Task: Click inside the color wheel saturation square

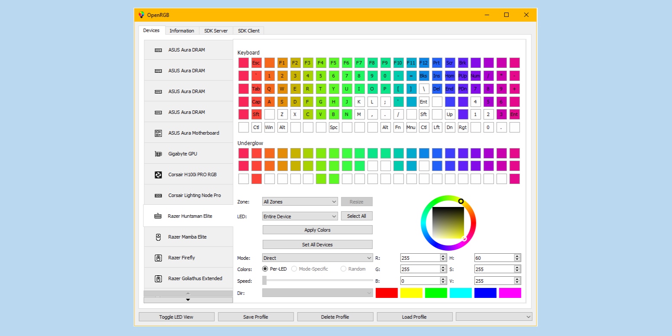Action: pos(449,223)
